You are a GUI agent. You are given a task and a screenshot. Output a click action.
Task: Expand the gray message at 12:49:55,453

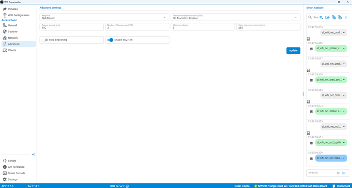[344, 95]
